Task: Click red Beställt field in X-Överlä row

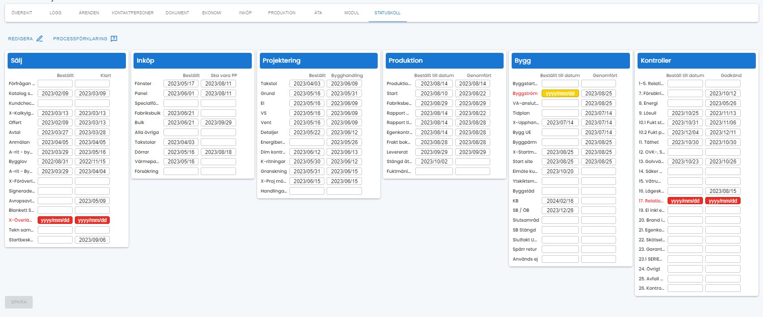Action: click(x=55, y=220)
